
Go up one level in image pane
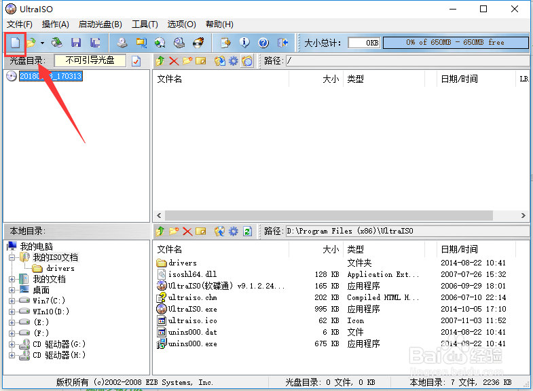click(x=160, y=61)
